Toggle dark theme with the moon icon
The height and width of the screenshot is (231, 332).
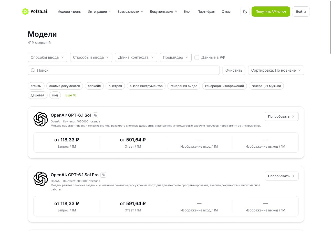tap(245, 12)
